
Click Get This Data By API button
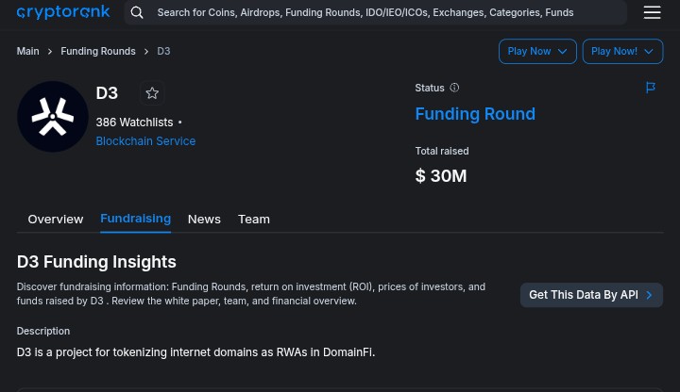tap(591, 295)
